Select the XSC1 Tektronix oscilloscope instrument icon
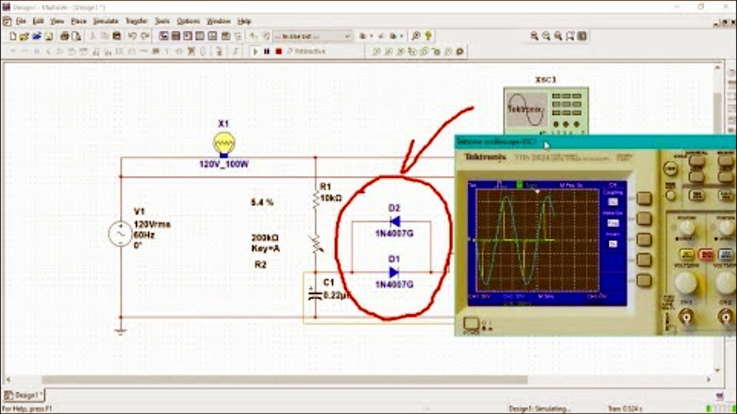 pyautogui.click(x=546, y=110)
